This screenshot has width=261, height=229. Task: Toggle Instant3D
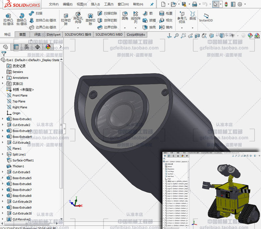[206, 18]
